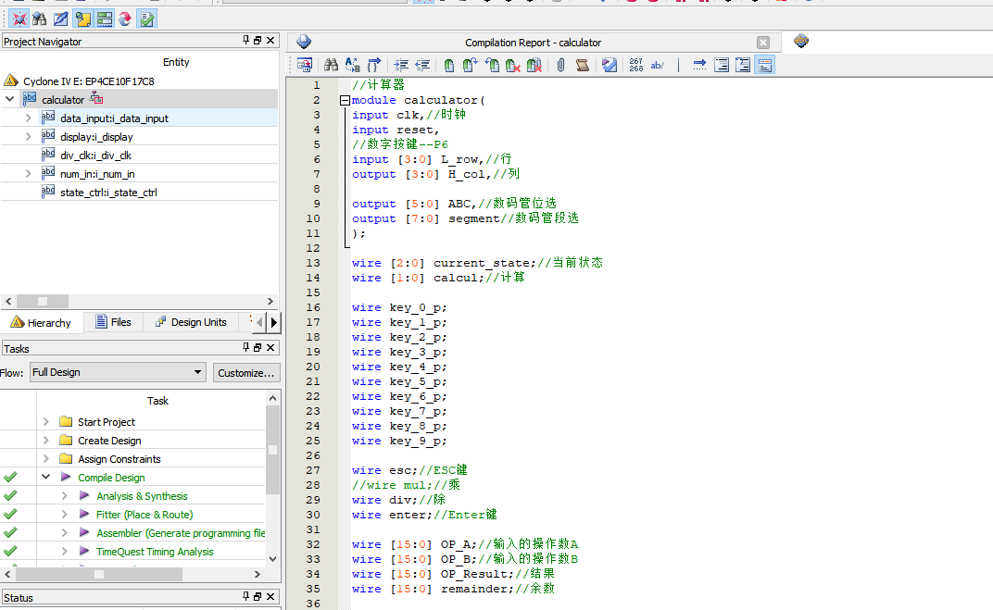Click the analyze current file checkmark icon

click(x=610, y=65)
